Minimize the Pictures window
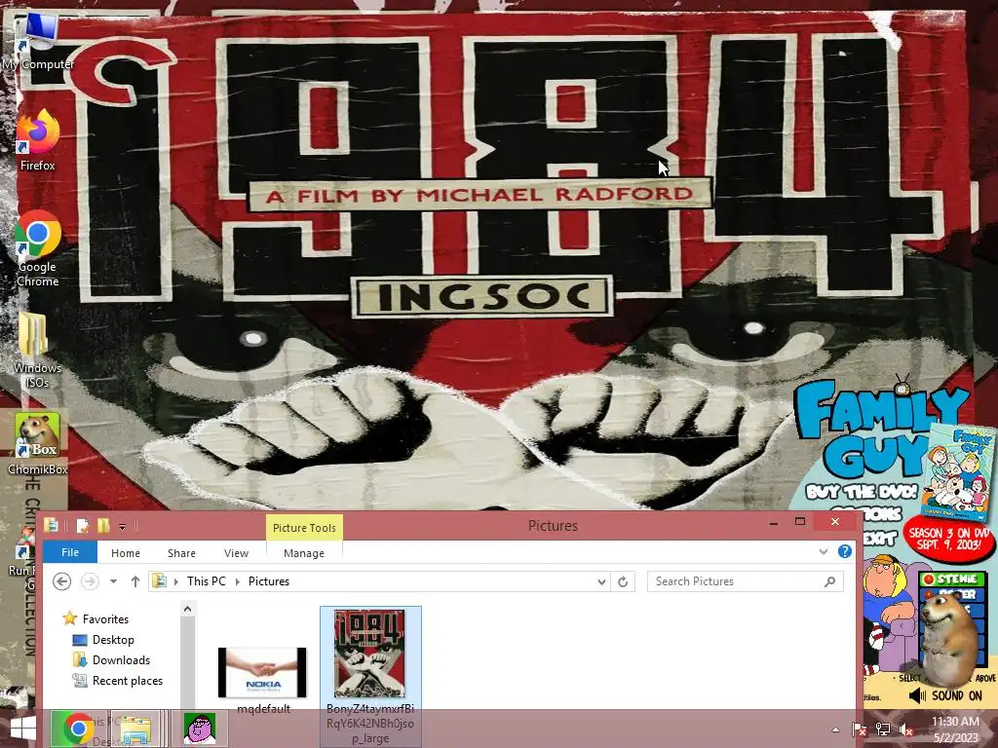Screen dimensions: 998x748 (773, 523)
